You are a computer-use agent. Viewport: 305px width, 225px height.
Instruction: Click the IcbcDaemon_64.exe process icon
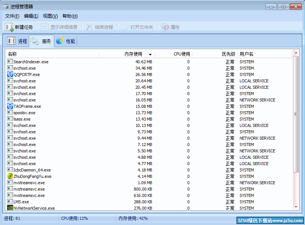(10, 170)
